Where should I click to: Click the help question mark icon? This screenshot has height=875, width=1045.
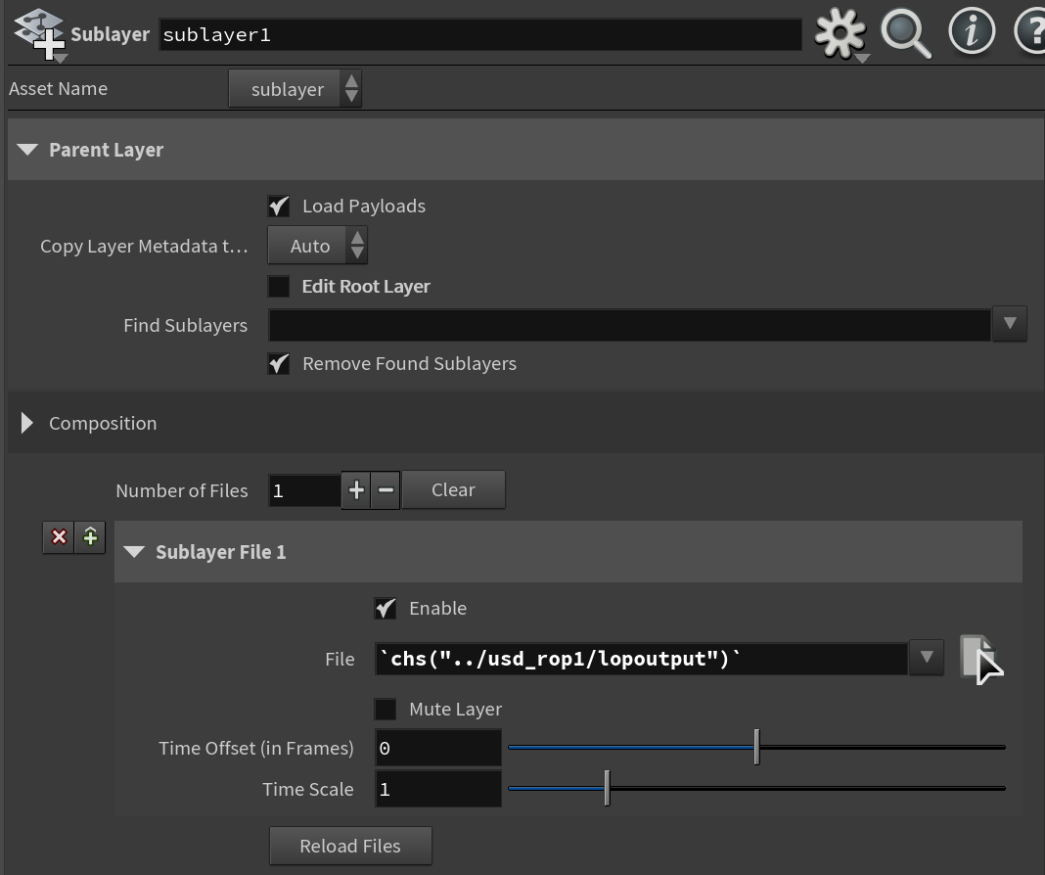1030,31
